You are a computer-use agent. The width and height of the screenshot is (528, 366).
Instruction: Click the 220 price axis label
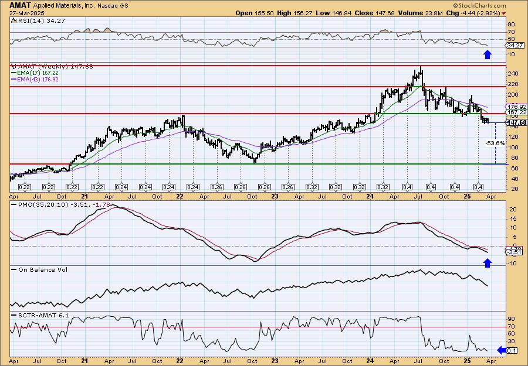513,84
